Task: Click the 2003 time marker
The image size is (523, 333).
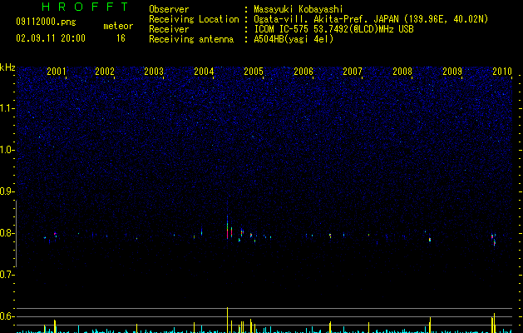Action: 154,71
